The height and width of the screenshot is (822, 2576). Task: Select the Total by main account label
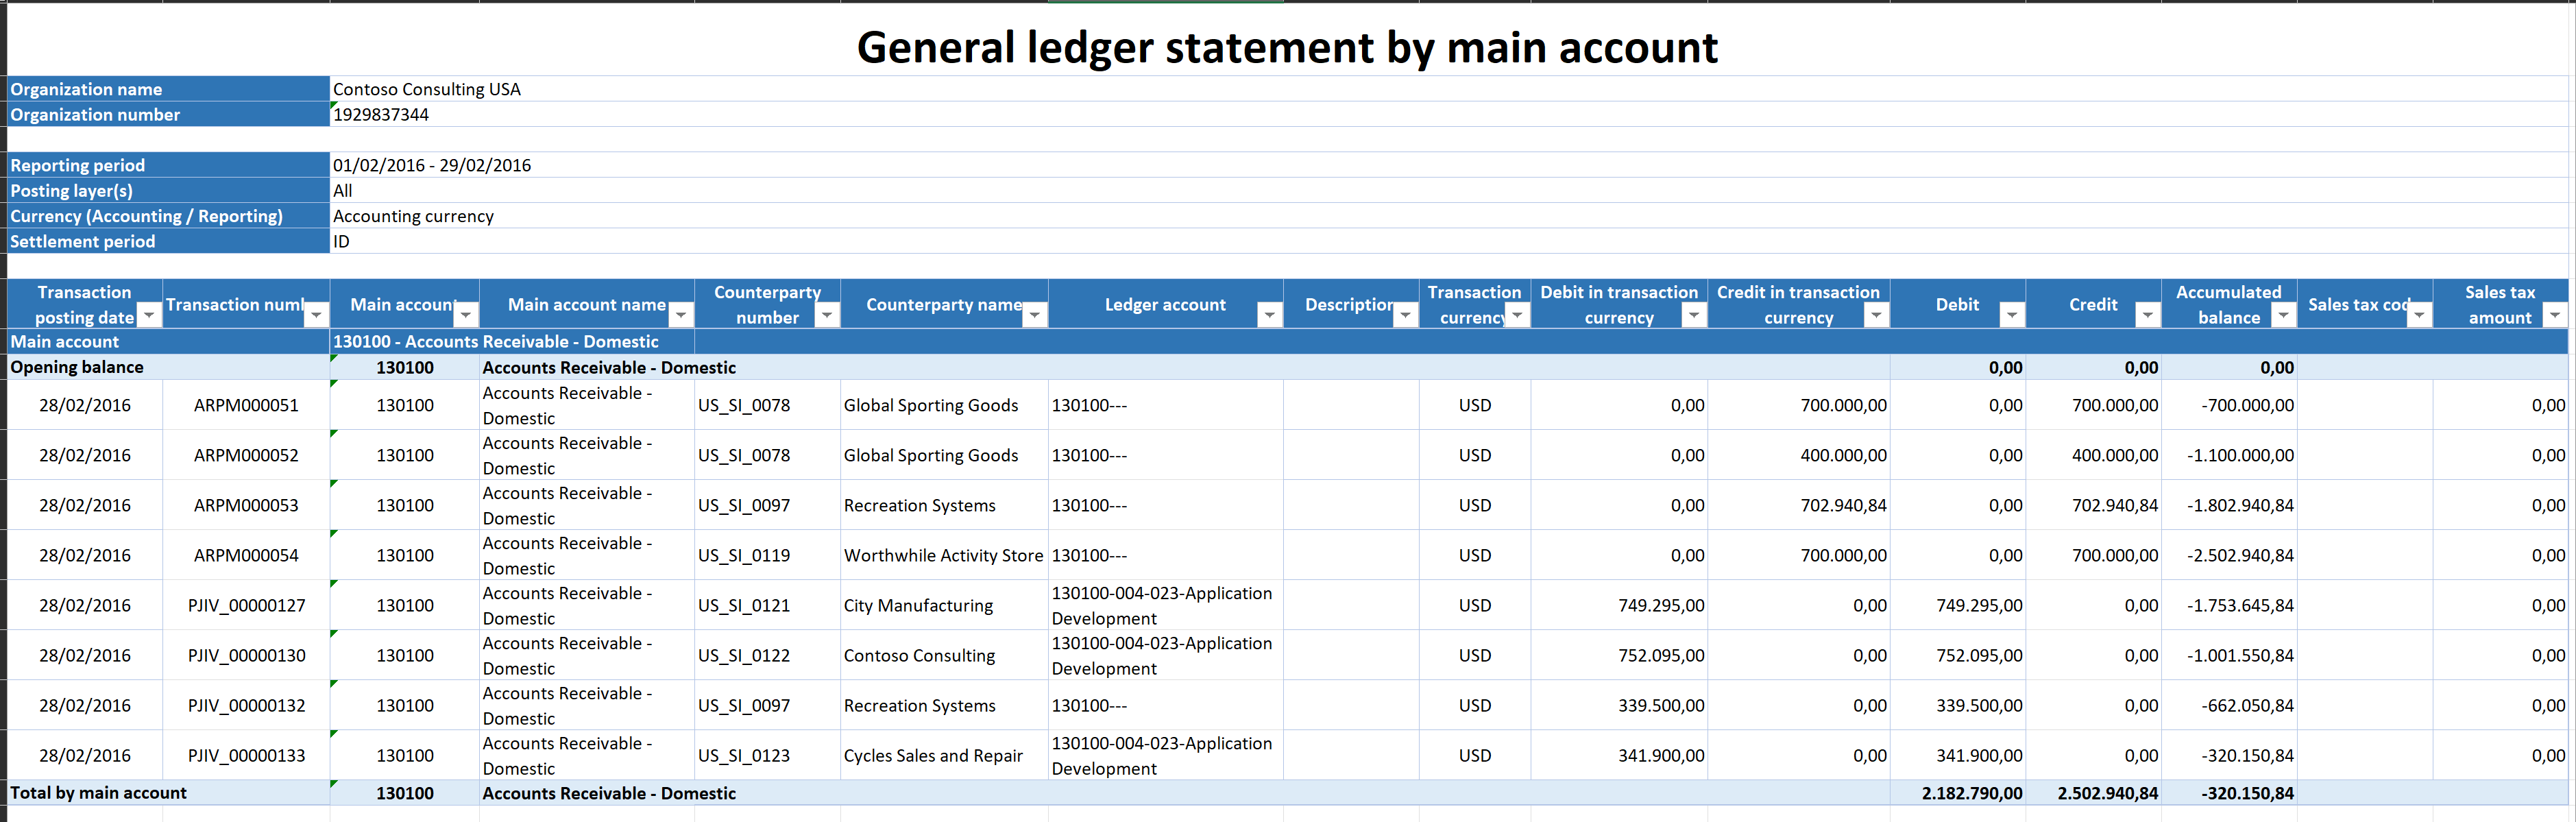tap(168, 793)
